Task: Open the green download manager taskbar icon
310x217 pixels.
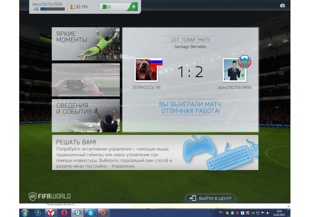Action: pos(38,213)
